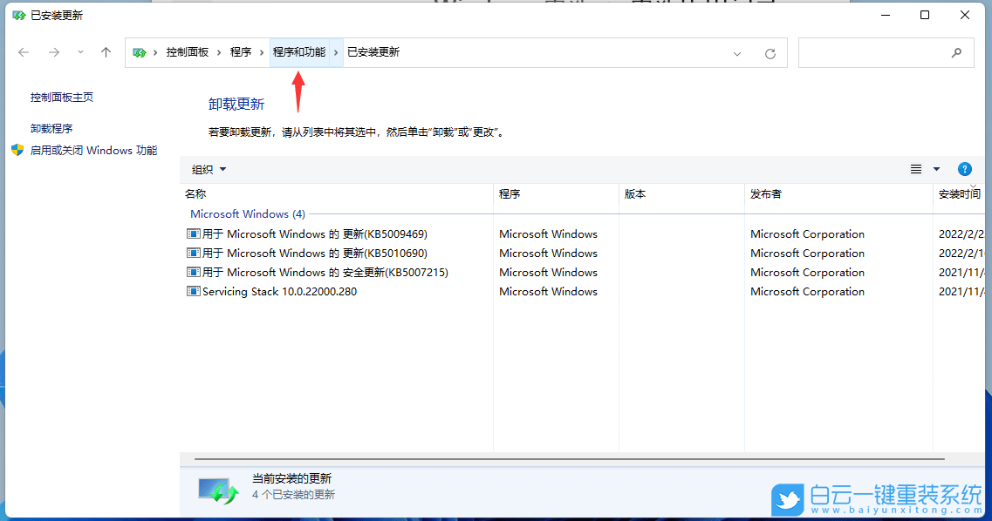The image size is (992, 521).
Task: Click the forward navigation arrow
Action: 53,52
